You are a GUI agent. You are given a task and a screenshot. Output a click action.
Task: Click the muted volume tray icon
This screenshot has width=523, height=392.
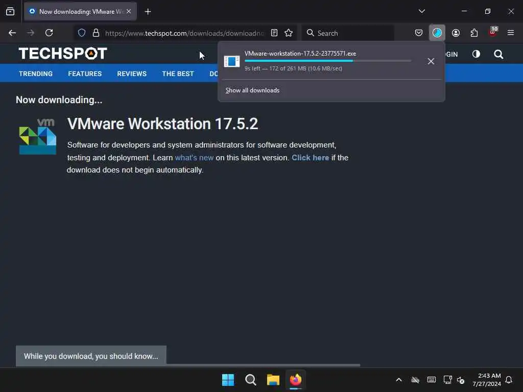461,380
